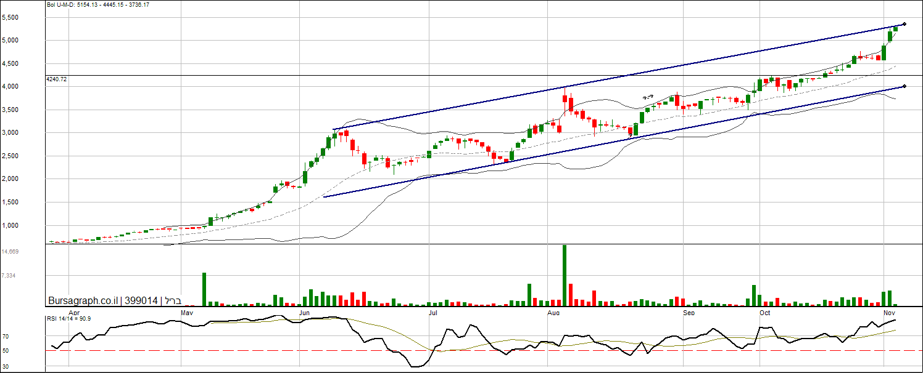This screenshot has height=373, width=923.
Task: Click the 1,500 price axis label
Action: click(10, 203)
